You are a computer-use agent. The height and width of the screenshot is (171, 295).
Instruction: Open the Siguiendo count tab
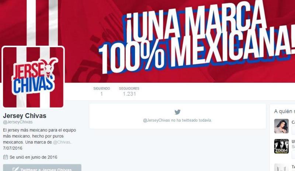coord(102,91)
